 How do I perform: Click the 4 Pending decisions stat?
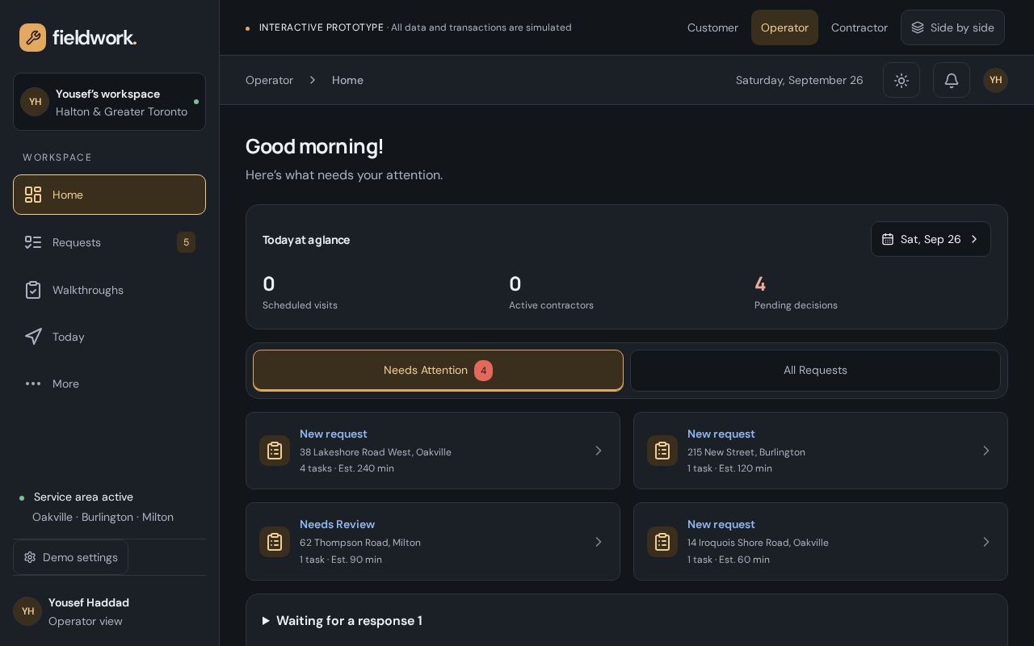796,292
